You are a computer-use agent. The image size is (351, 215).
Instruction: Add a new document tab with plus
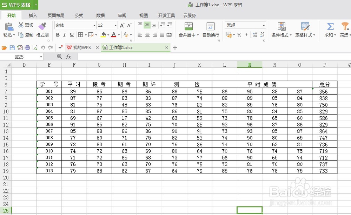(x=175, y=48)
